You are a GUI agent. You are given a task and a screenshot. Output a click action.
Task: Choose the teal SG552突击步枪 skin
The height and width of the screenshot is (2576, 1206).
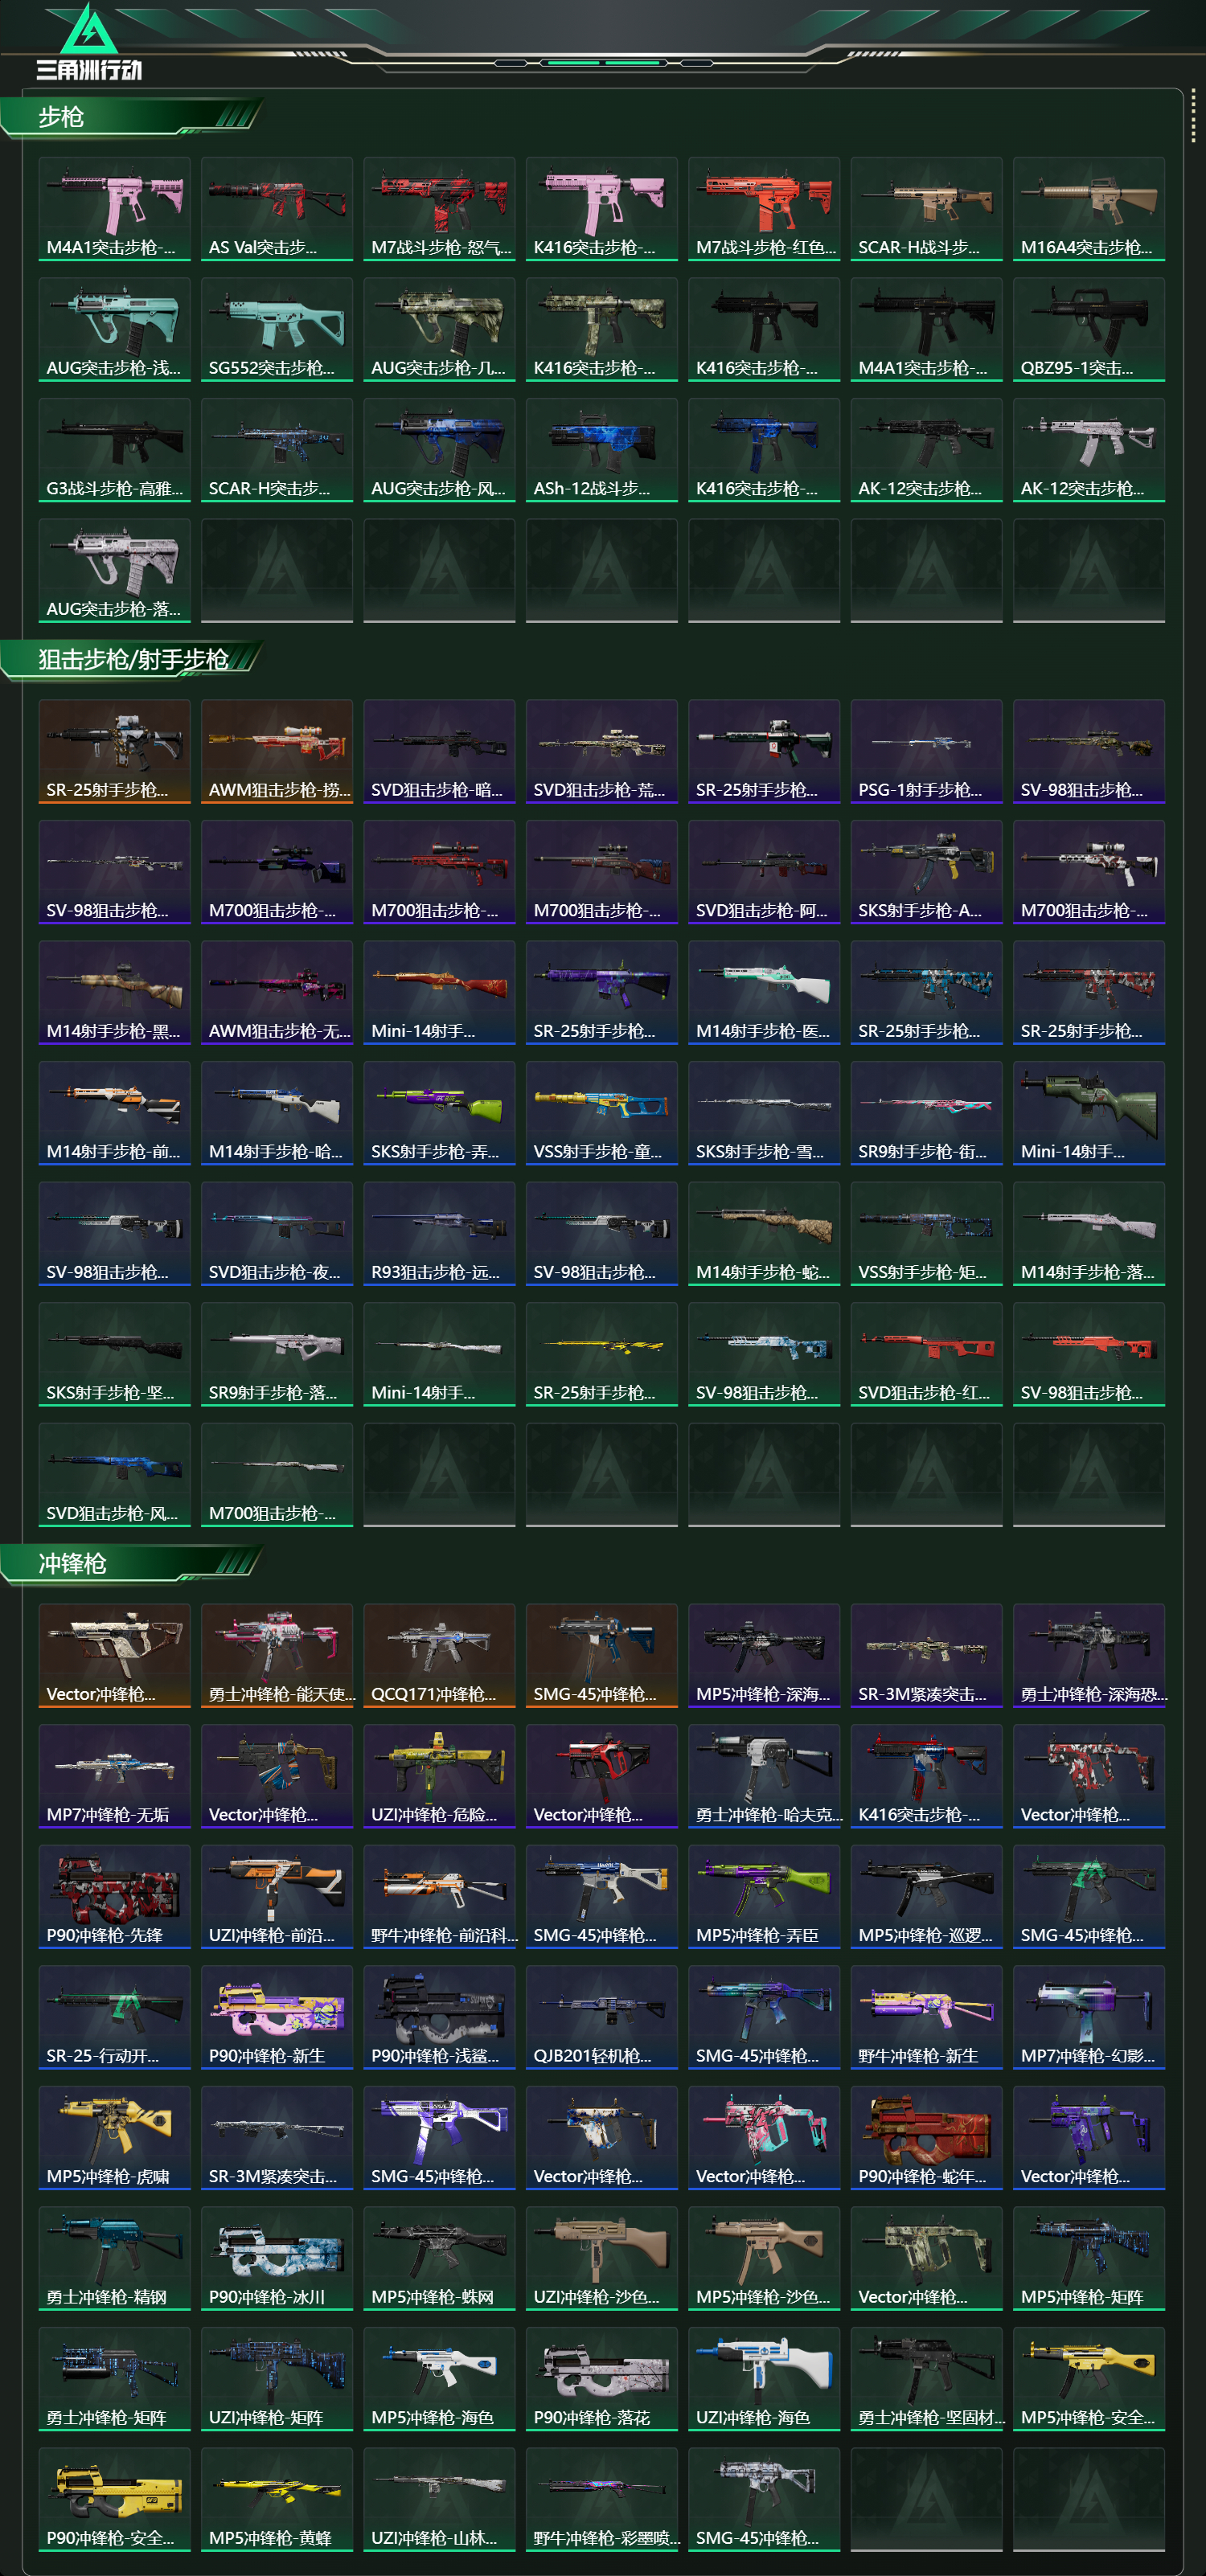[277, 329]
